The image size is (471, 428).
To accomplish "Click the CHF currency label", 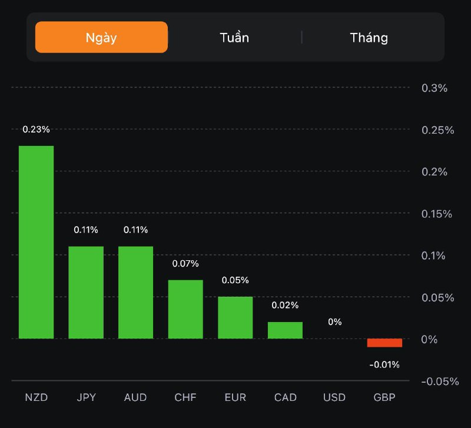I will [185, 397].
